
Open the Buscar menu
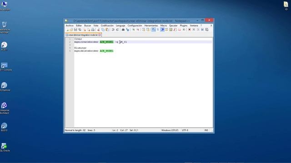(x=88, y=25)
